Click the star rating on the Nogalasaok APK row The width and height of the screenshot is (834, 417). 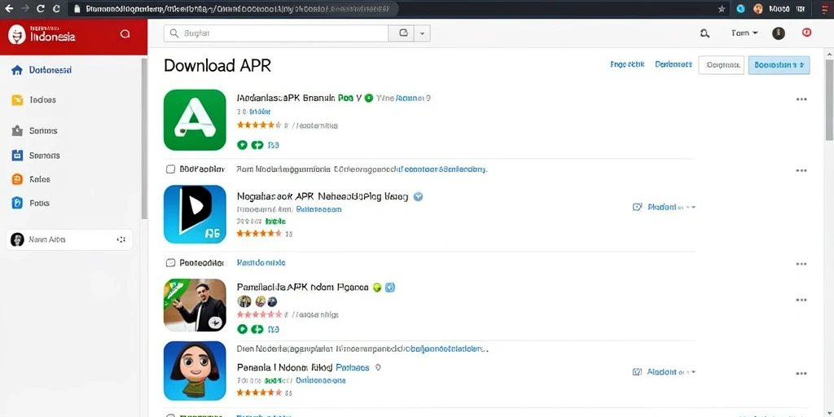coord(259,233)
